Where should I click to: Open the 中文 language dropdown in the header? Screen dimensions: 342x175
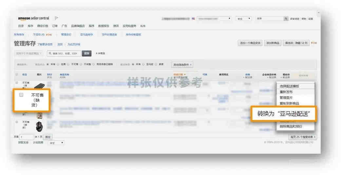point(243,19)
